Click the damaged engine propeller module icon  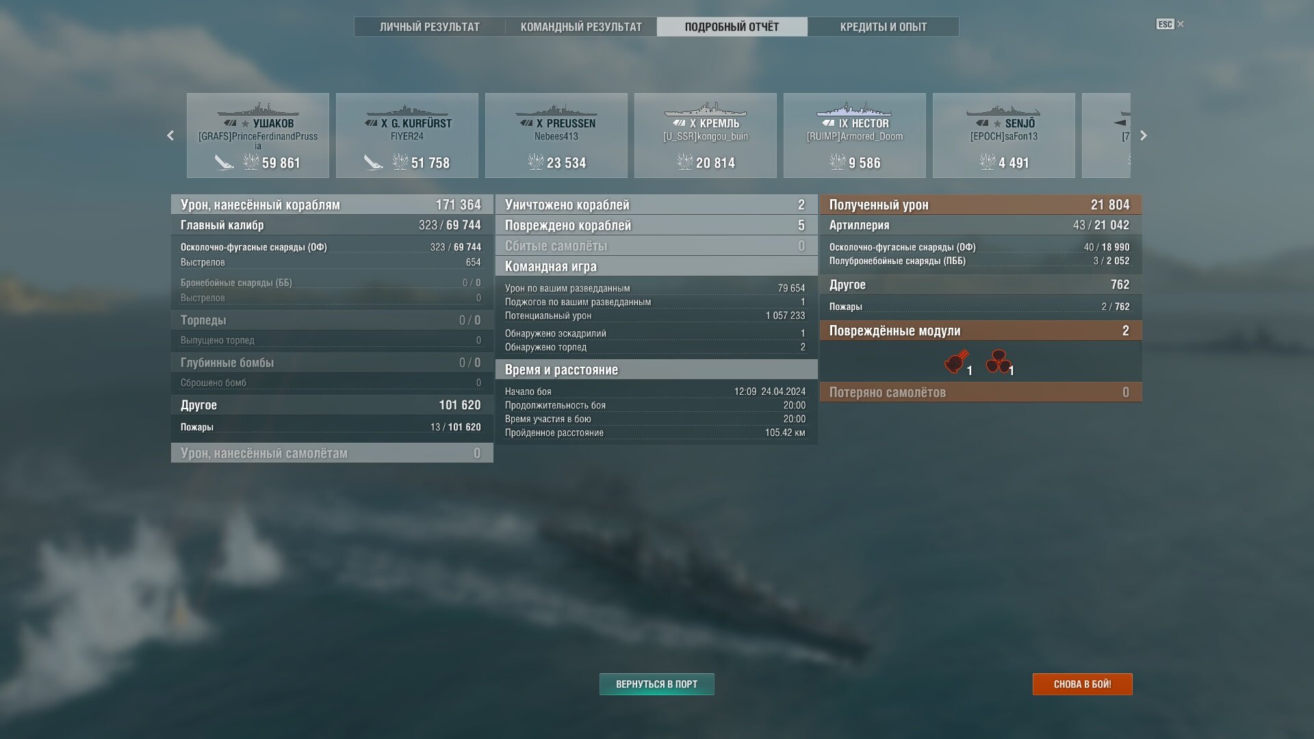(998, 361)
